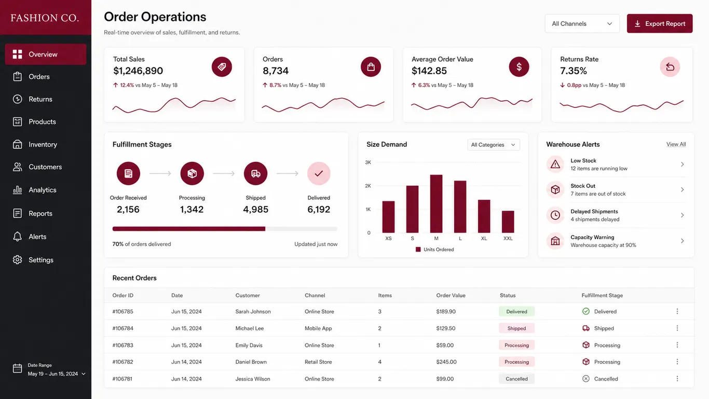Click the Orders shopping bag icon
This screenshot has height=399, width=709.
tap(371, 67)
